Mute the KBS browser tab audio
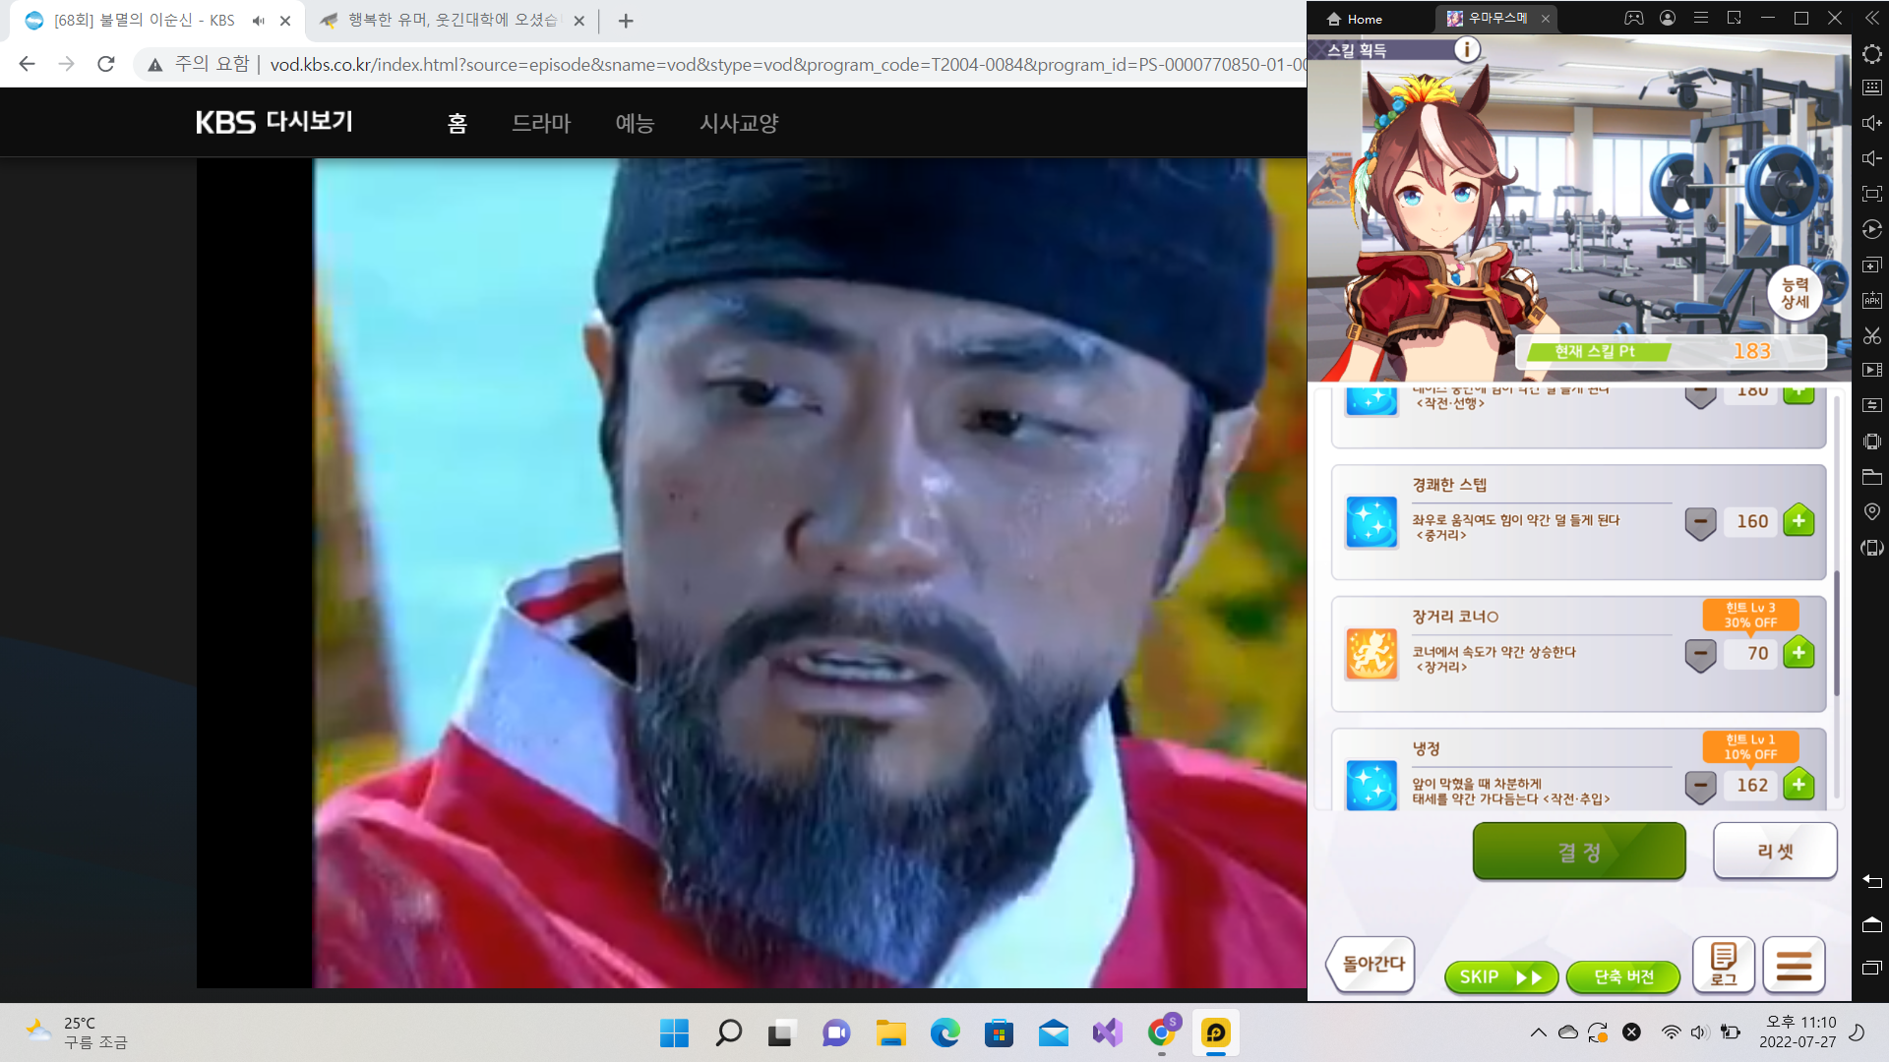 [x=259, y=21]
